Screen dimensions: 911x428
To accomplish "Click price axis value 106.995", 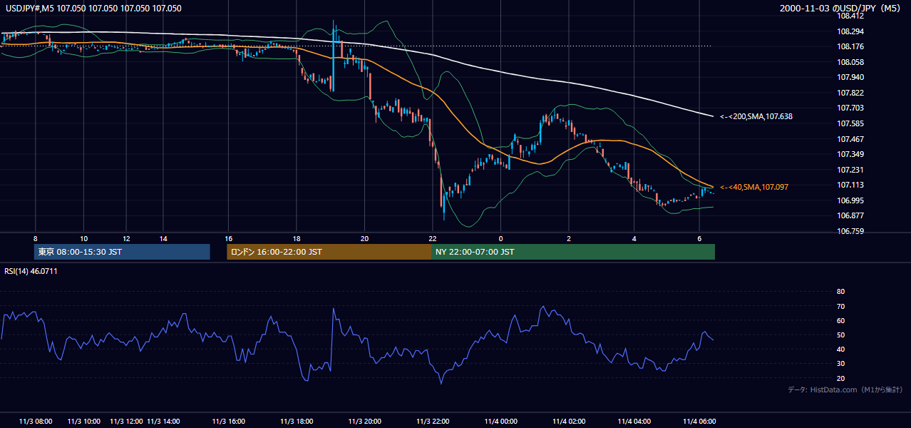I will [850, 200].
